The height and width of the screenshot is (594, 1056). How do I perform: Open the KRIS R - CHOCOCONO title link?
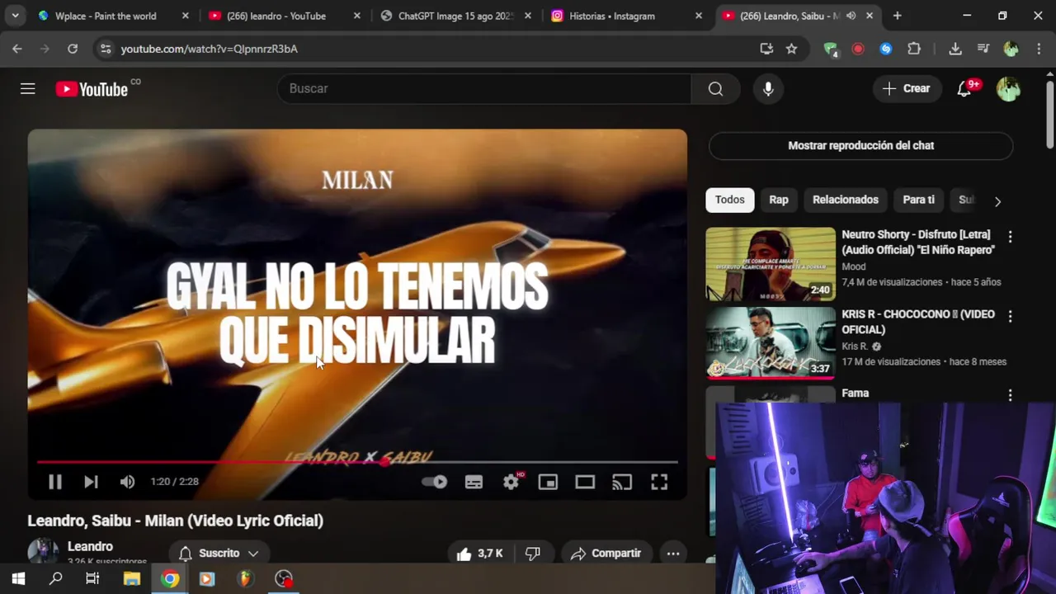point(918,322)
